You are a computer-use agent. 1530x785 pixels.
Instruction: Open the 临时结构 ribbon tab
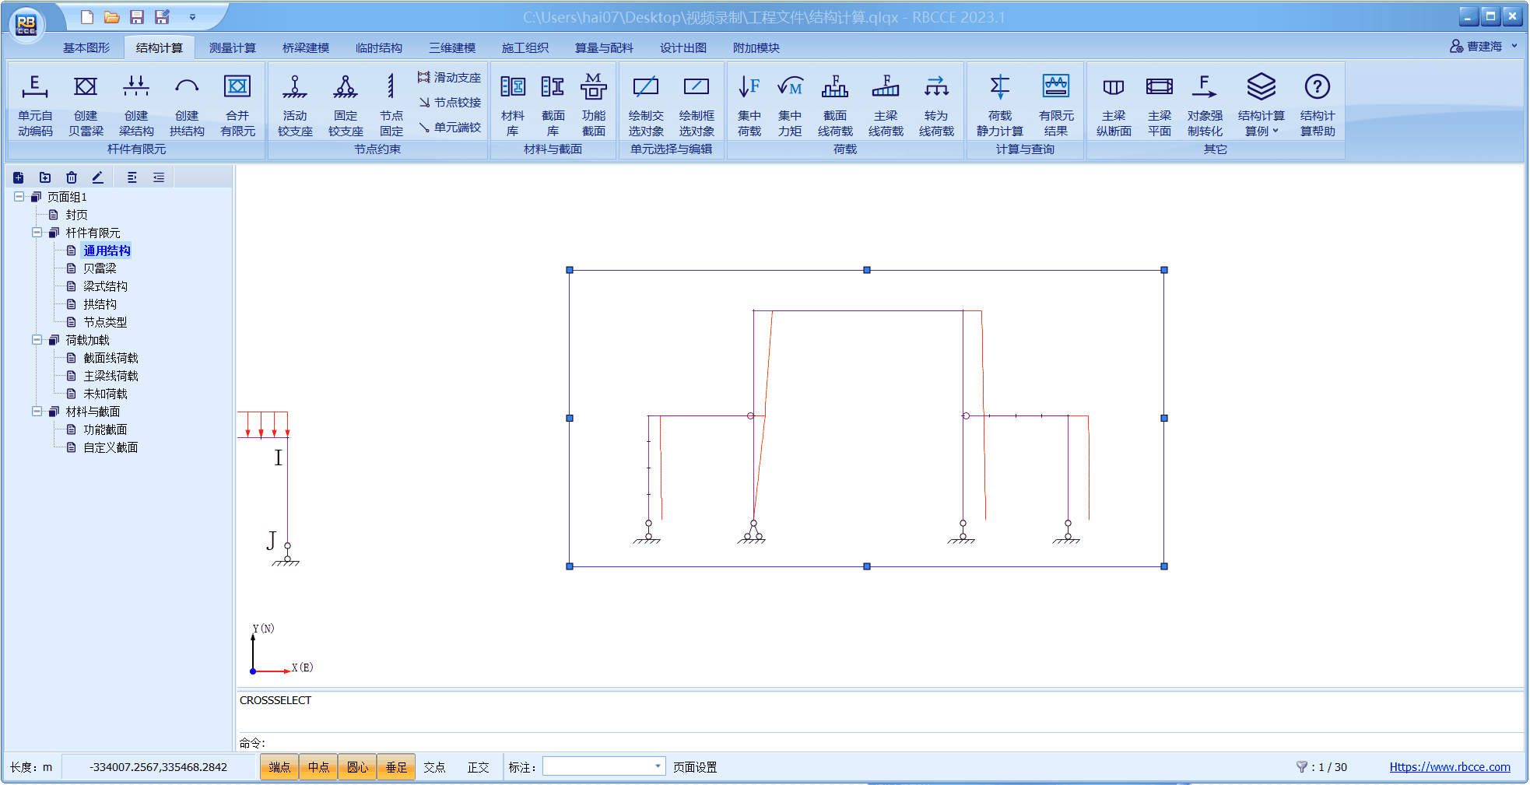(x=378, y=48)
